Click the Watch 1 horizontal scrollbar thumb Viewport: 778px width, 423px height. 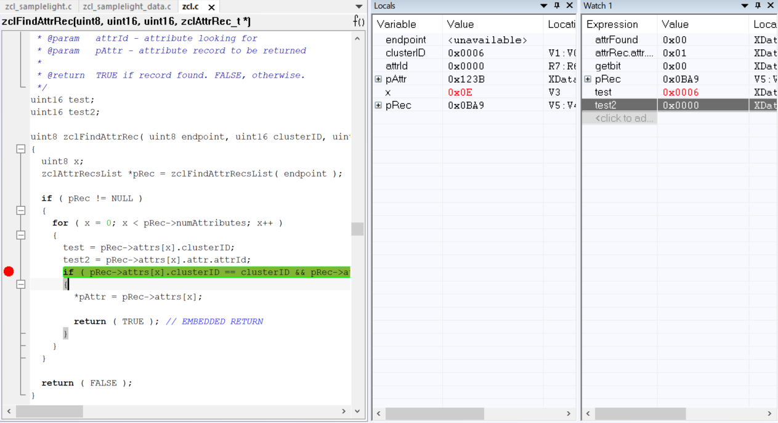click(640, 414)
